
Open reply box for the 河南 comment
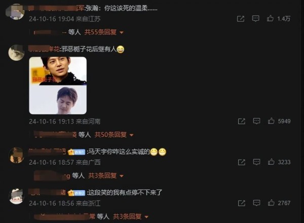point(256,121)
